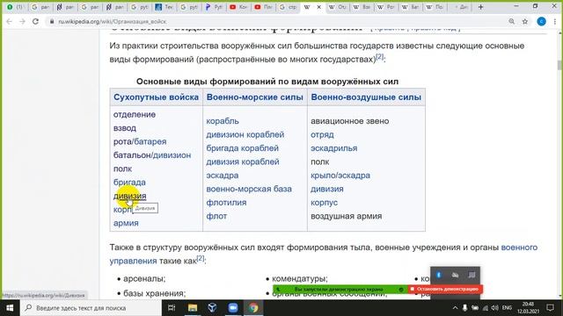Open the эскадрилья link
The height and width of the screenshot is (316, 563).
[334, 148]
